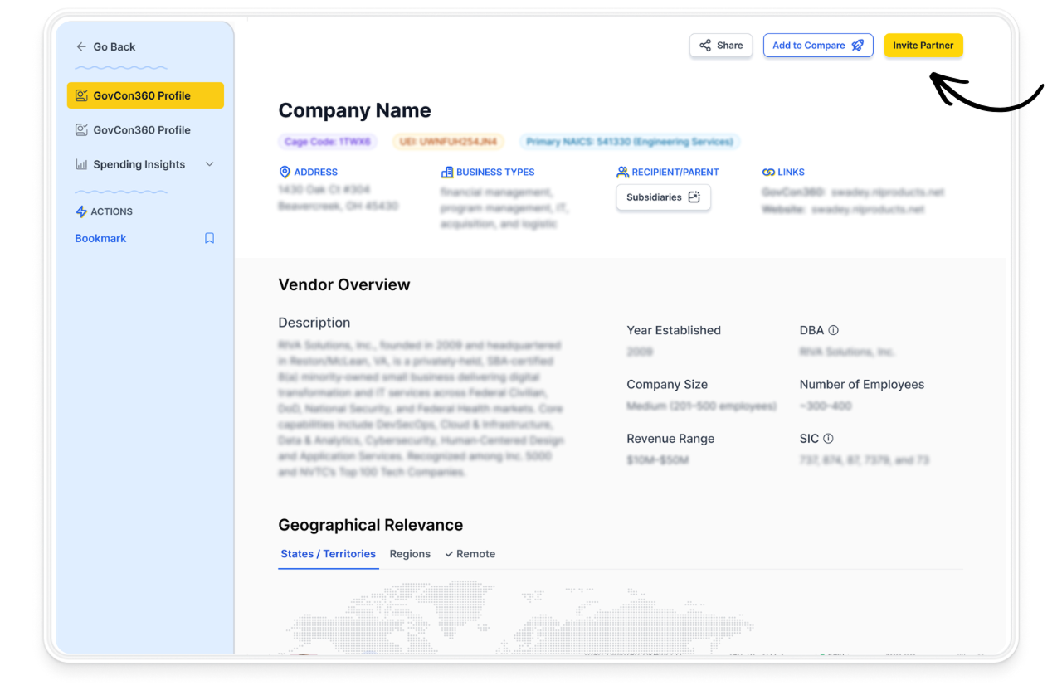Click the SIC info icon

coord(828,439)
